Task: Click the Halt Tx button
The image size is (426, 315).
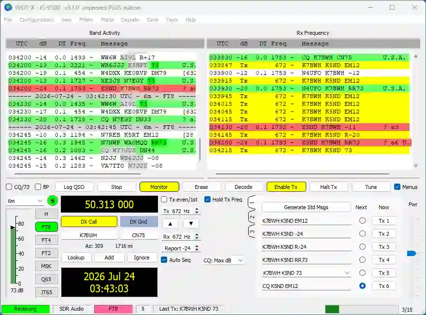Action: (x=328, y=187)
